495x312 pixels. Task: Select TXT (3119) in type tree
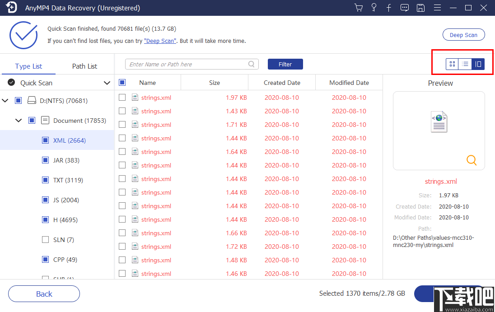68,180
